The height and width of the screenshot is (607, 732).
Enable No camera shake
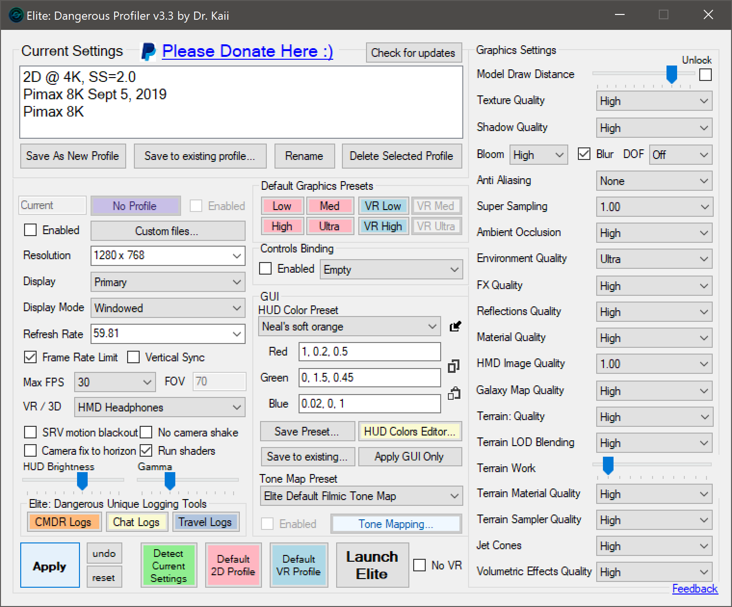click(146, 432)
